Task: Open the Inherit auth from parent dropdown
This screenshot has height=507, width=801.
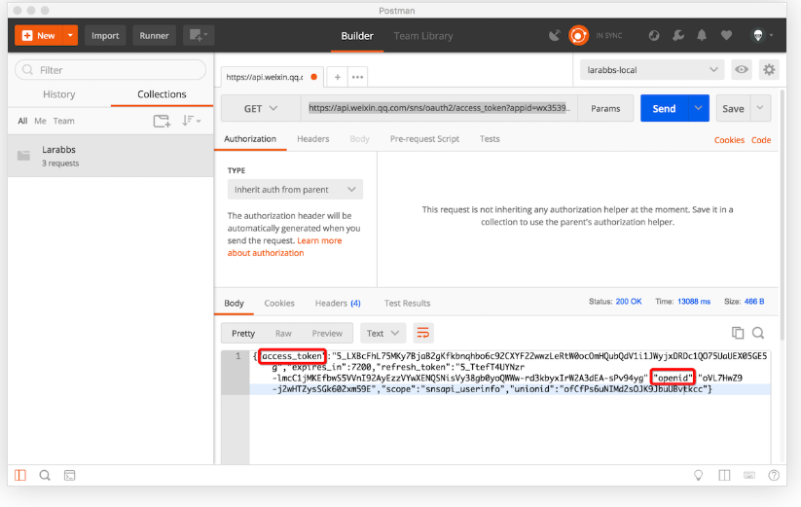Action: point(295,190)
